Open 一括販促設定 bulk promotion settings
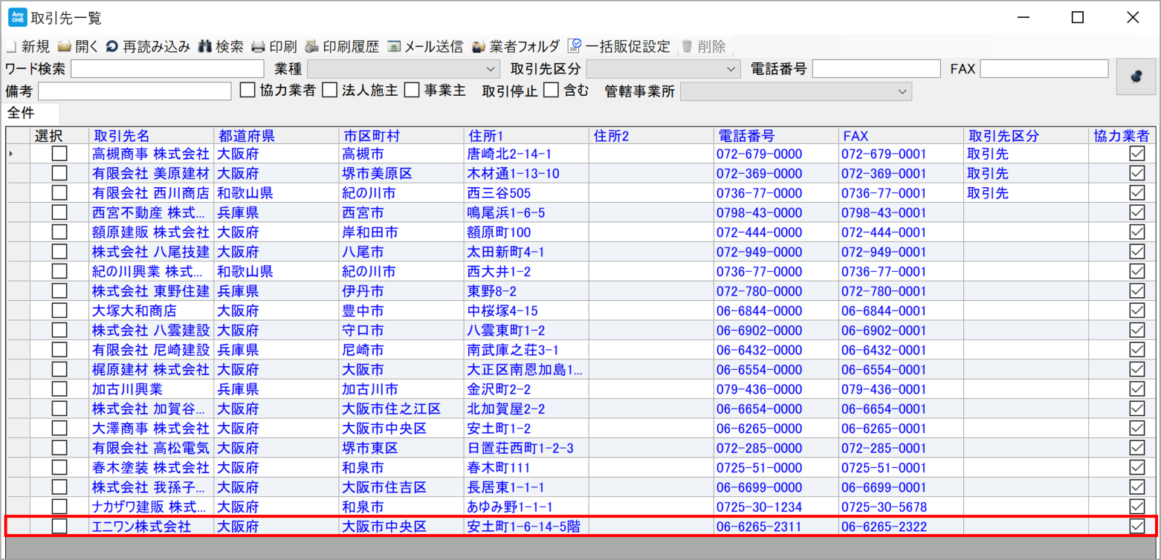Viewport: 1161px width, 560px height. click(575, 47)
